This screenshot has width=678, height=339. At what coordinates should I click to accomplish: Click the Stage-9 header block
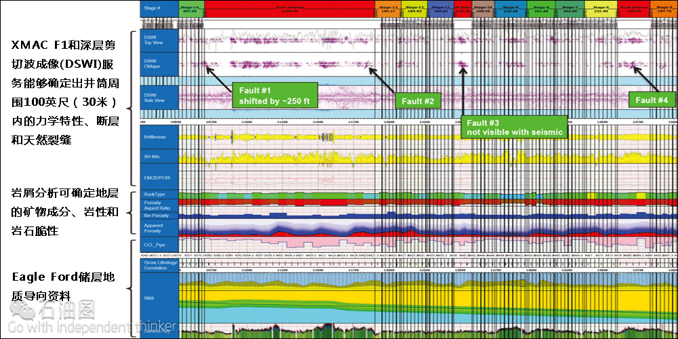(x=511, y=9)
